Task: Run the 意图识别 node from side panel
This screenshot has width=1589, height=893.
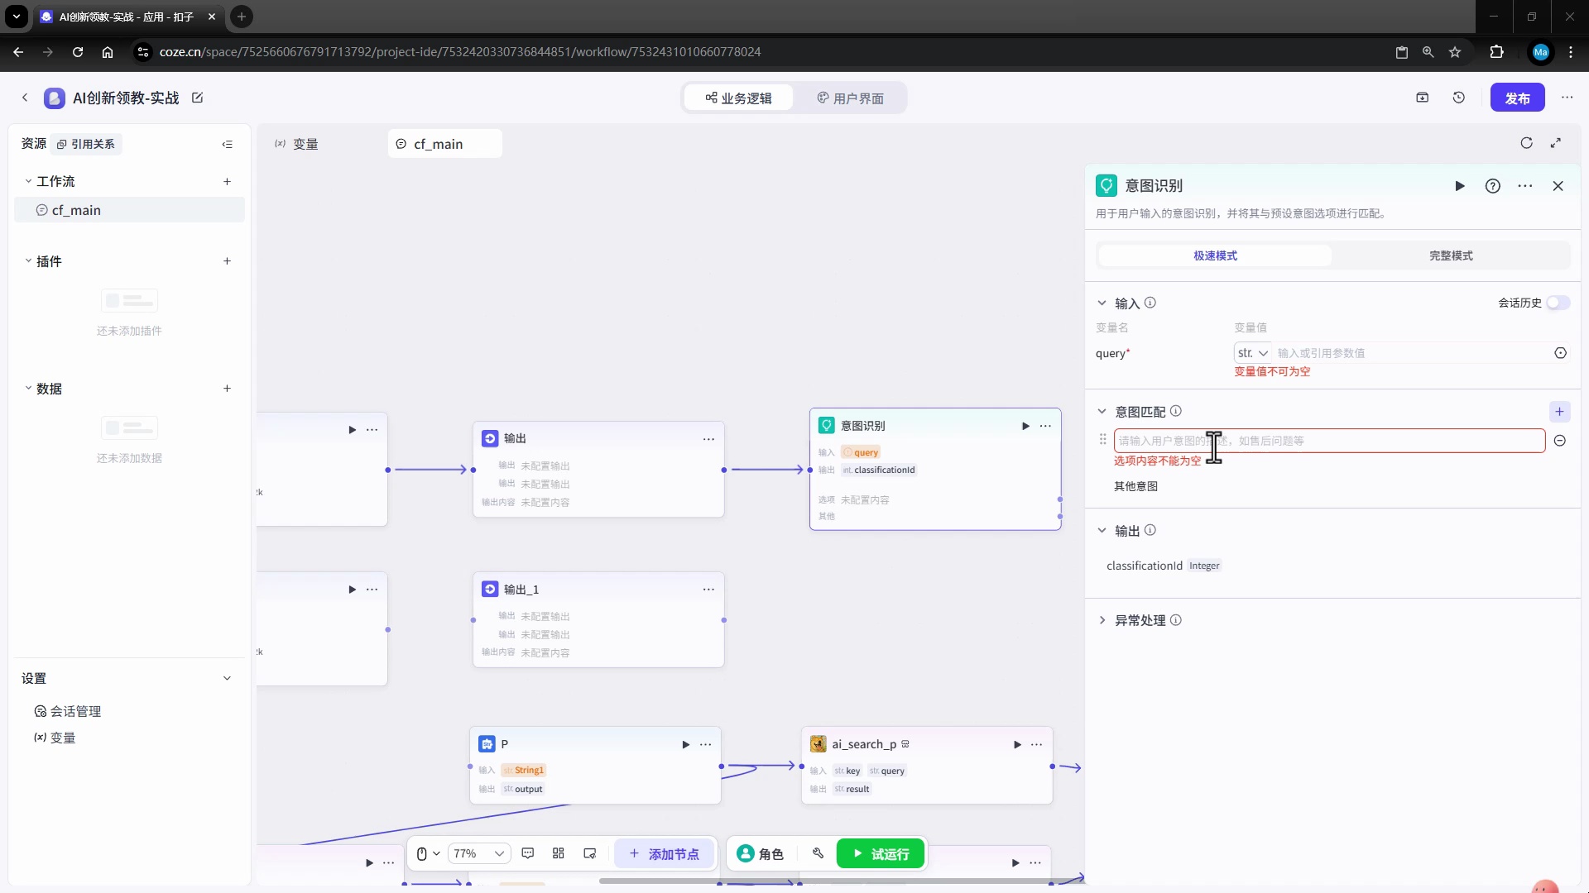Action: coord(1460,186)
